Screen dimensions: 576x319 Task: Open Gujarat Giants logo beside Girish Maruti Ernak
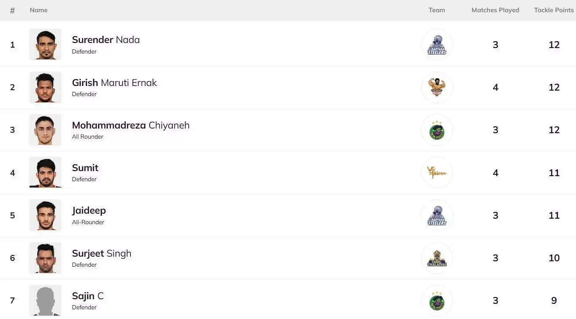(437, 87)
